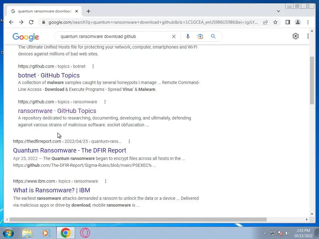Open the Windows Start button
This screenshot has width=319, height=239.
(x=8, y=233)
